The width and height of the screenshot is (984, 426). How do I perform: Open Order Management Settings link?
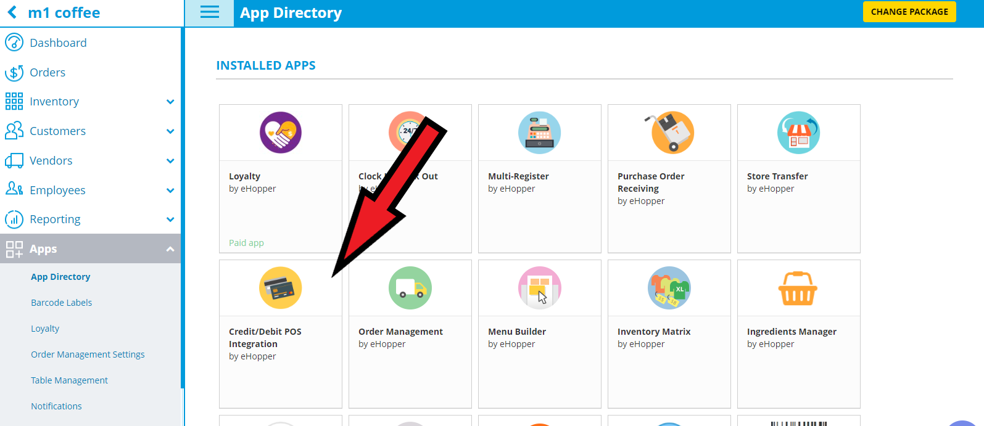click(x=88, y=354)
